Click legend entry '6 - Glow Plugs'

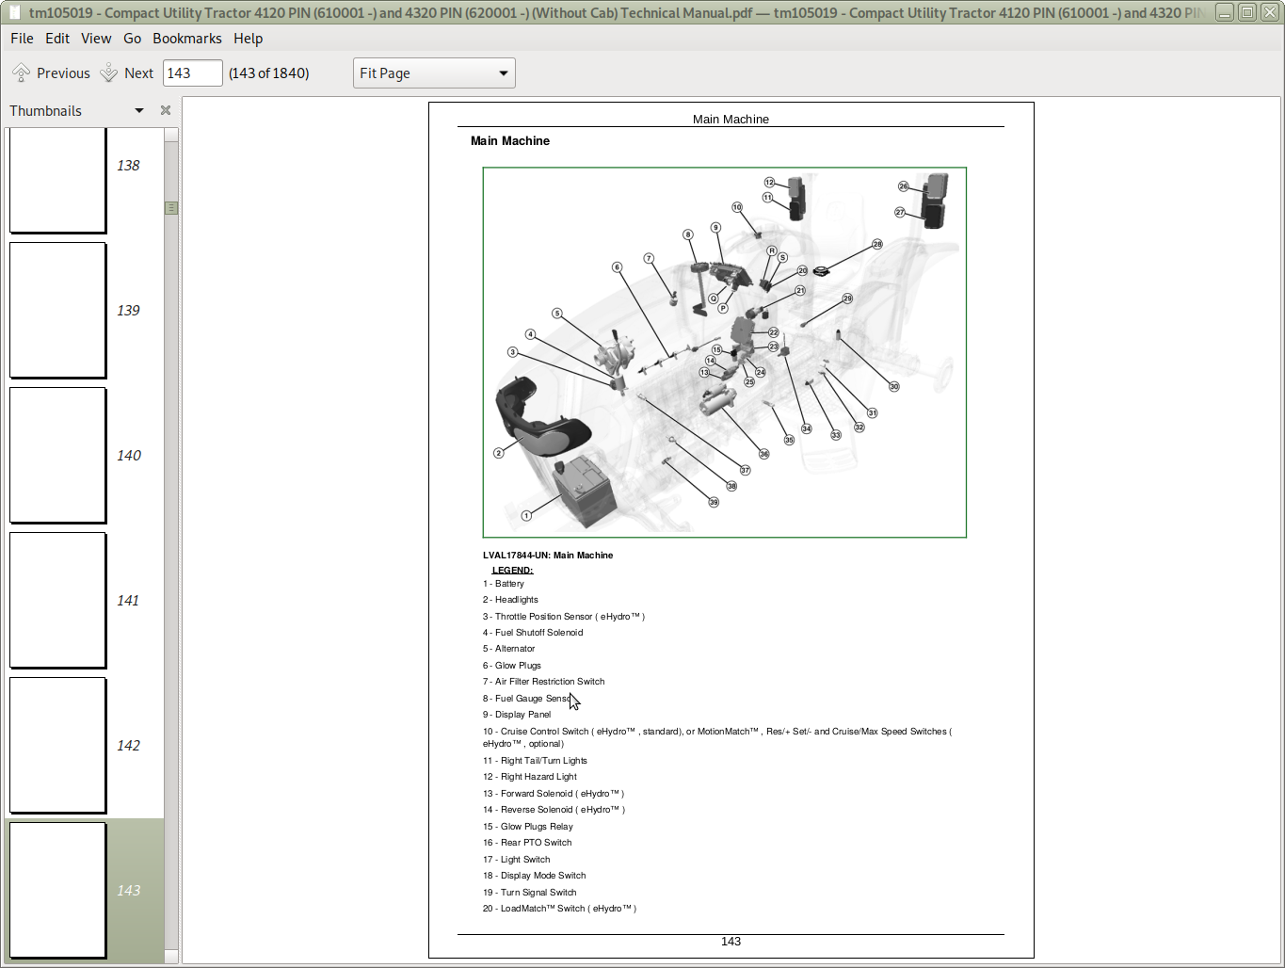coord(512,666)
